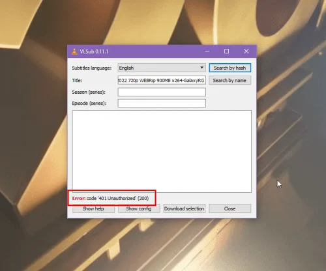Click the VLC cone icon in title bar
Screen dimensions: 326x271
tap(74, 51)
